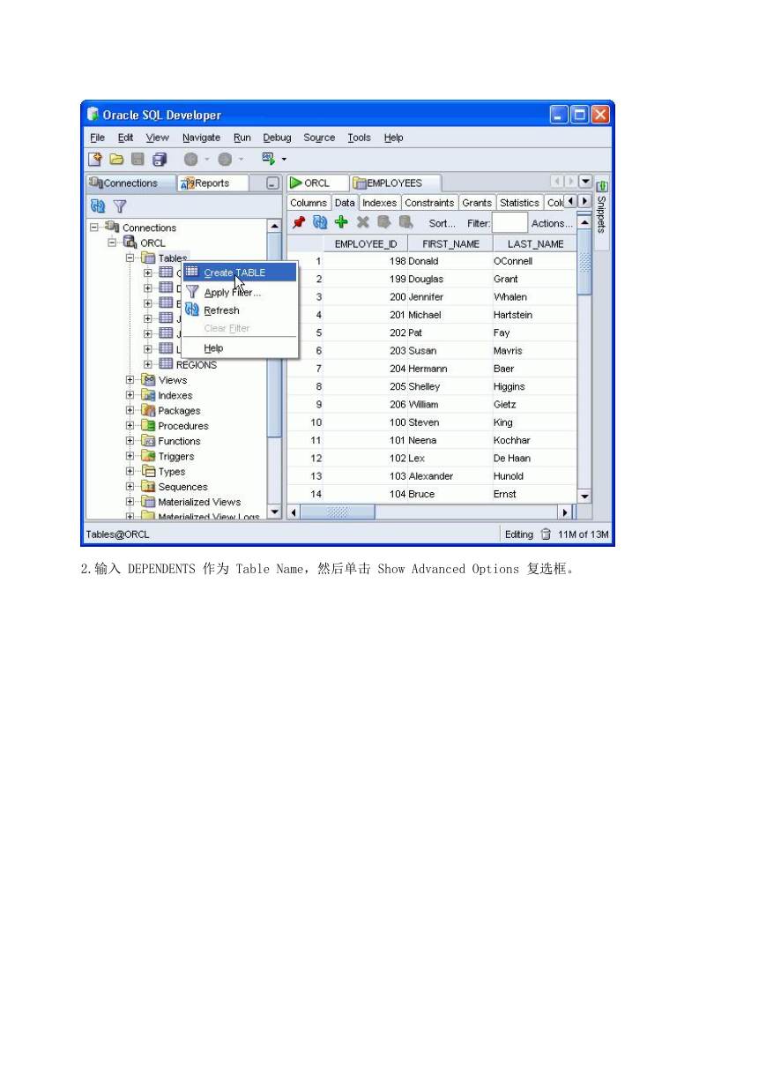The image size is (766, 1083).
Task: Choose Refresh in the context menu
Action: 240,310
